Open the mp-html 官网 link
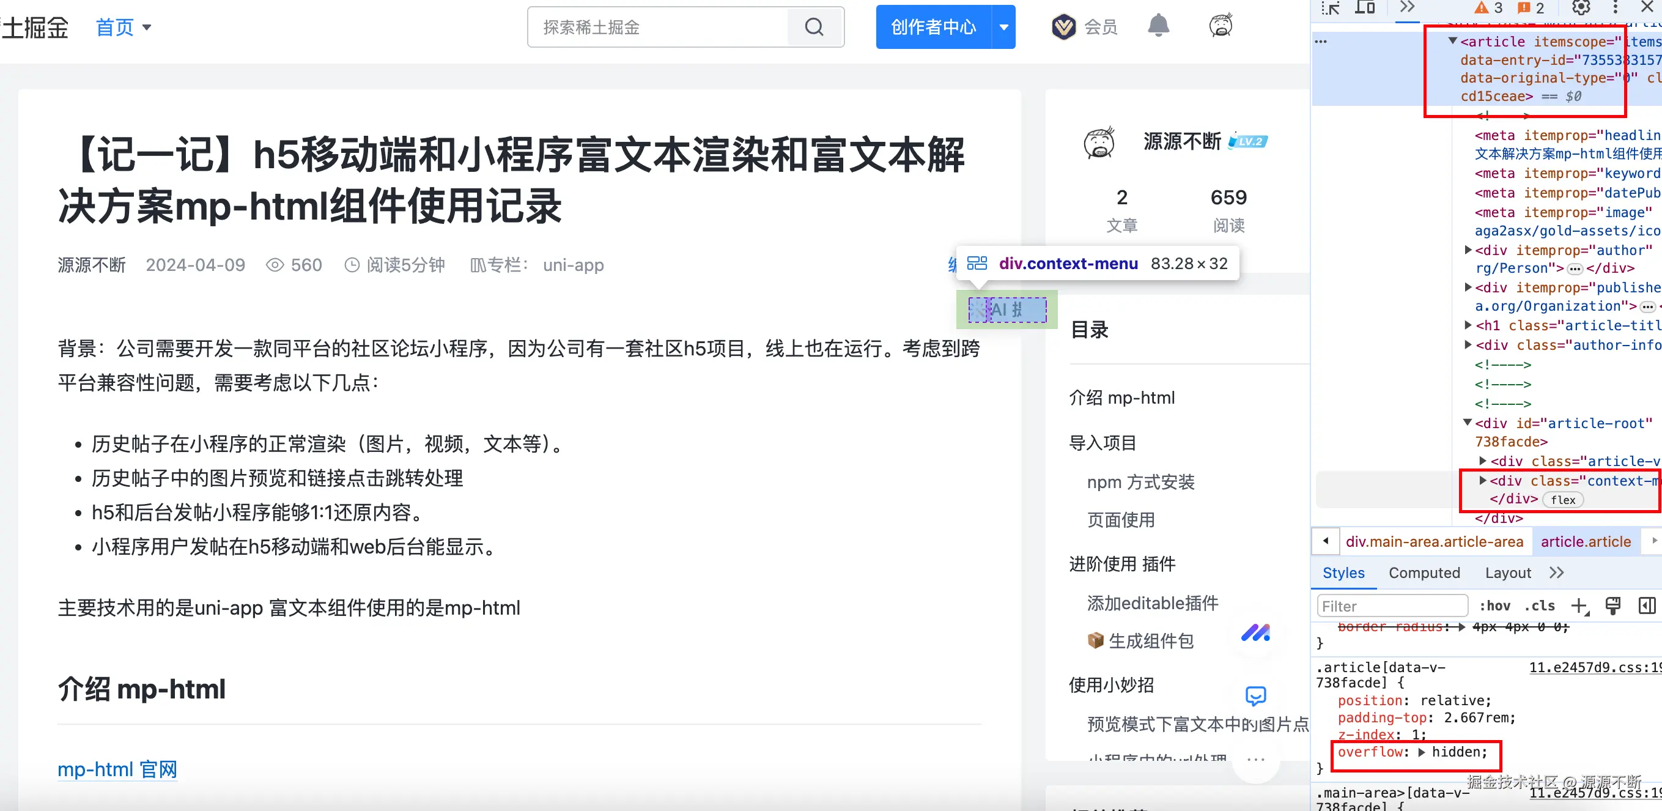The height and width of the screenshot is (811, 1662). [117, 769]
